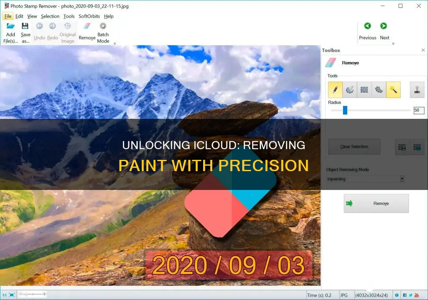
Task: Click the Radius slider handle
Action: tap(345, 110)
